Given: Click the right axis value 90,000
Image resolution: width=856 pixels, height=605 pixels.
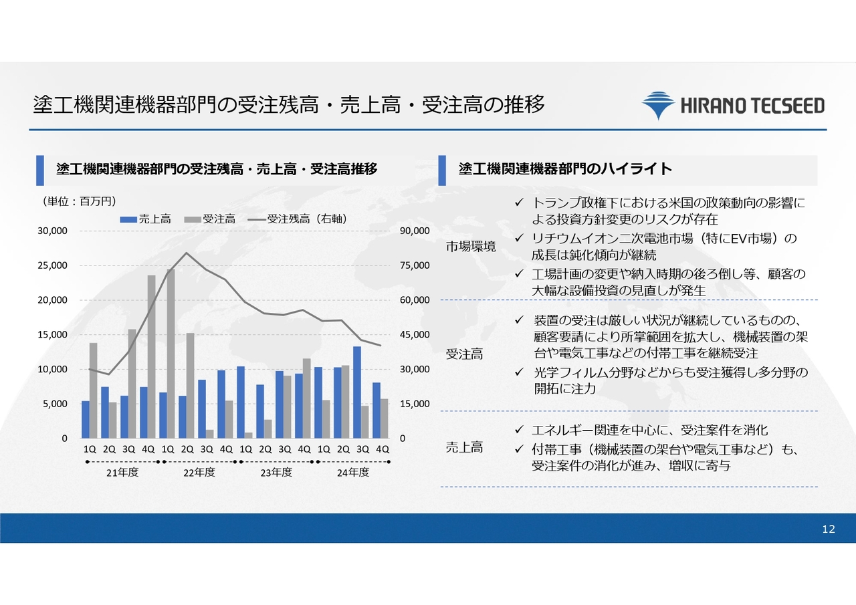Looking at the screenshot, I should pyautogui.click(x=415, y=231).
